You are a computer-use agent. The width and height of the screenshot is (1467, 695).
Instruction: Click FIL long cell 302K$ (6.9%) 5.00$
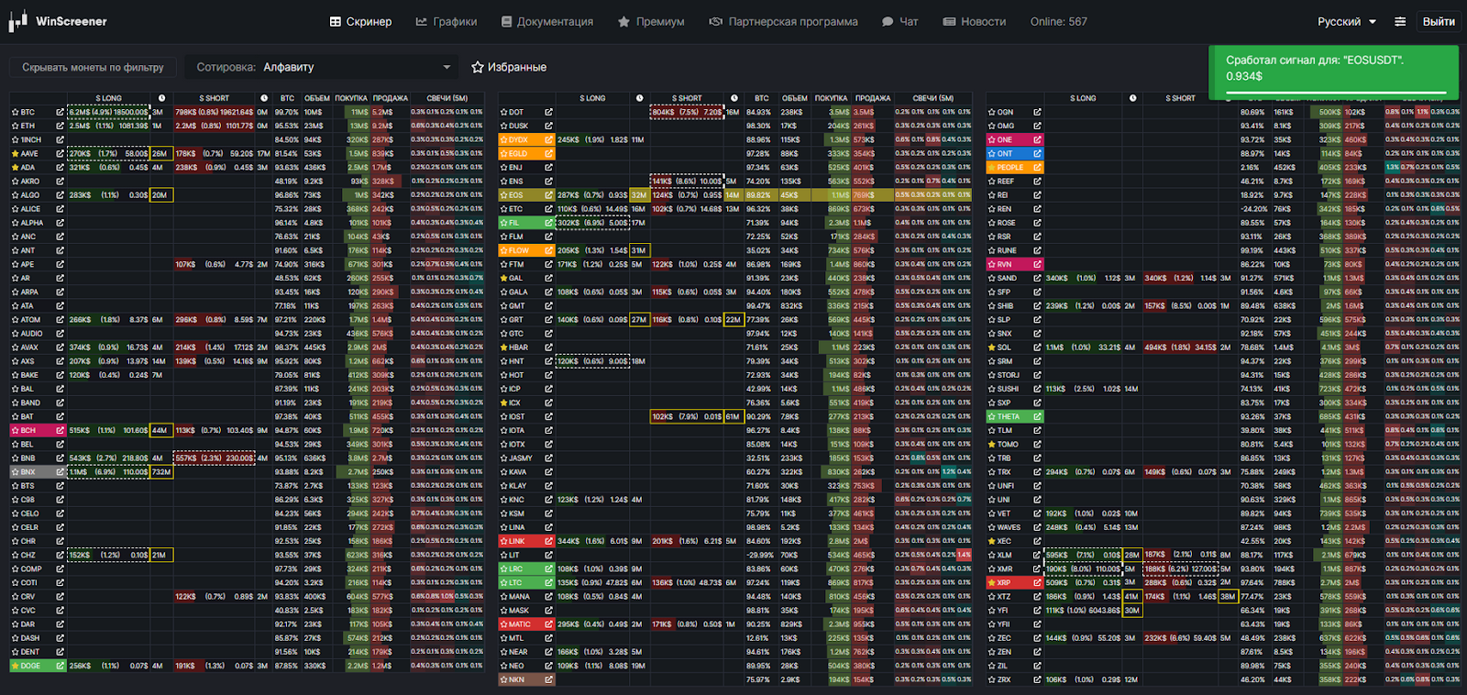coord(592,223)
